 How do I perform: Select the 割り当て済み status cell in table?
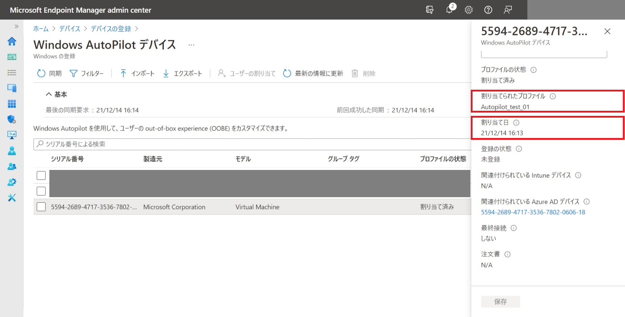(x=437, y=207)
